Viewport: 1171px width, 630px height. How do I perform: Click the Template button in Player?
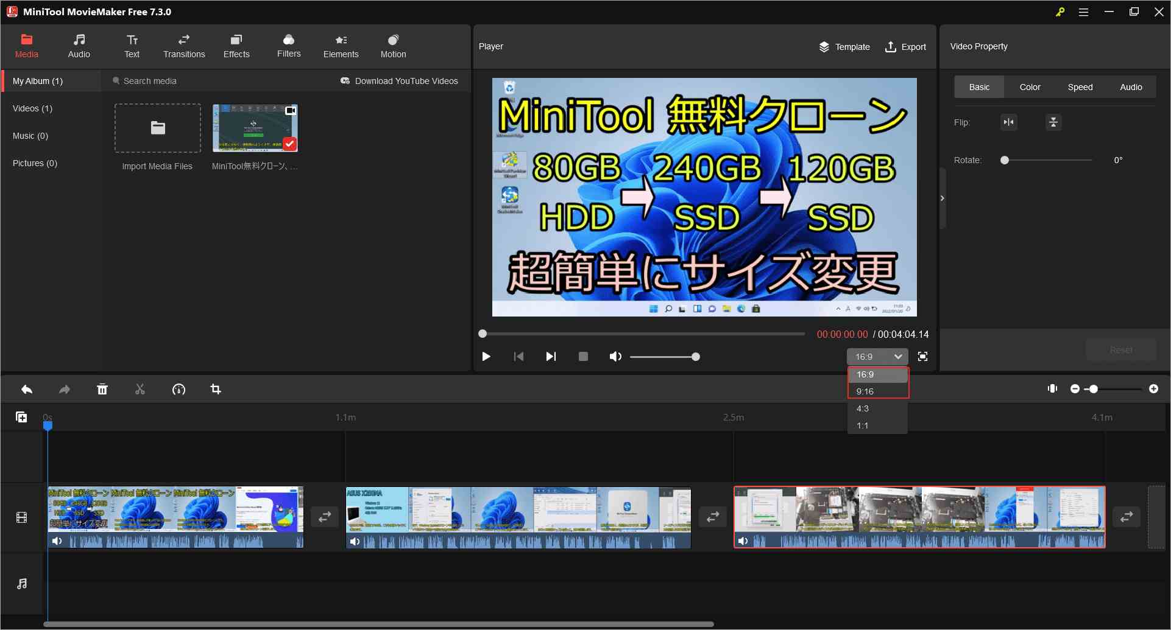coord(844,47)
